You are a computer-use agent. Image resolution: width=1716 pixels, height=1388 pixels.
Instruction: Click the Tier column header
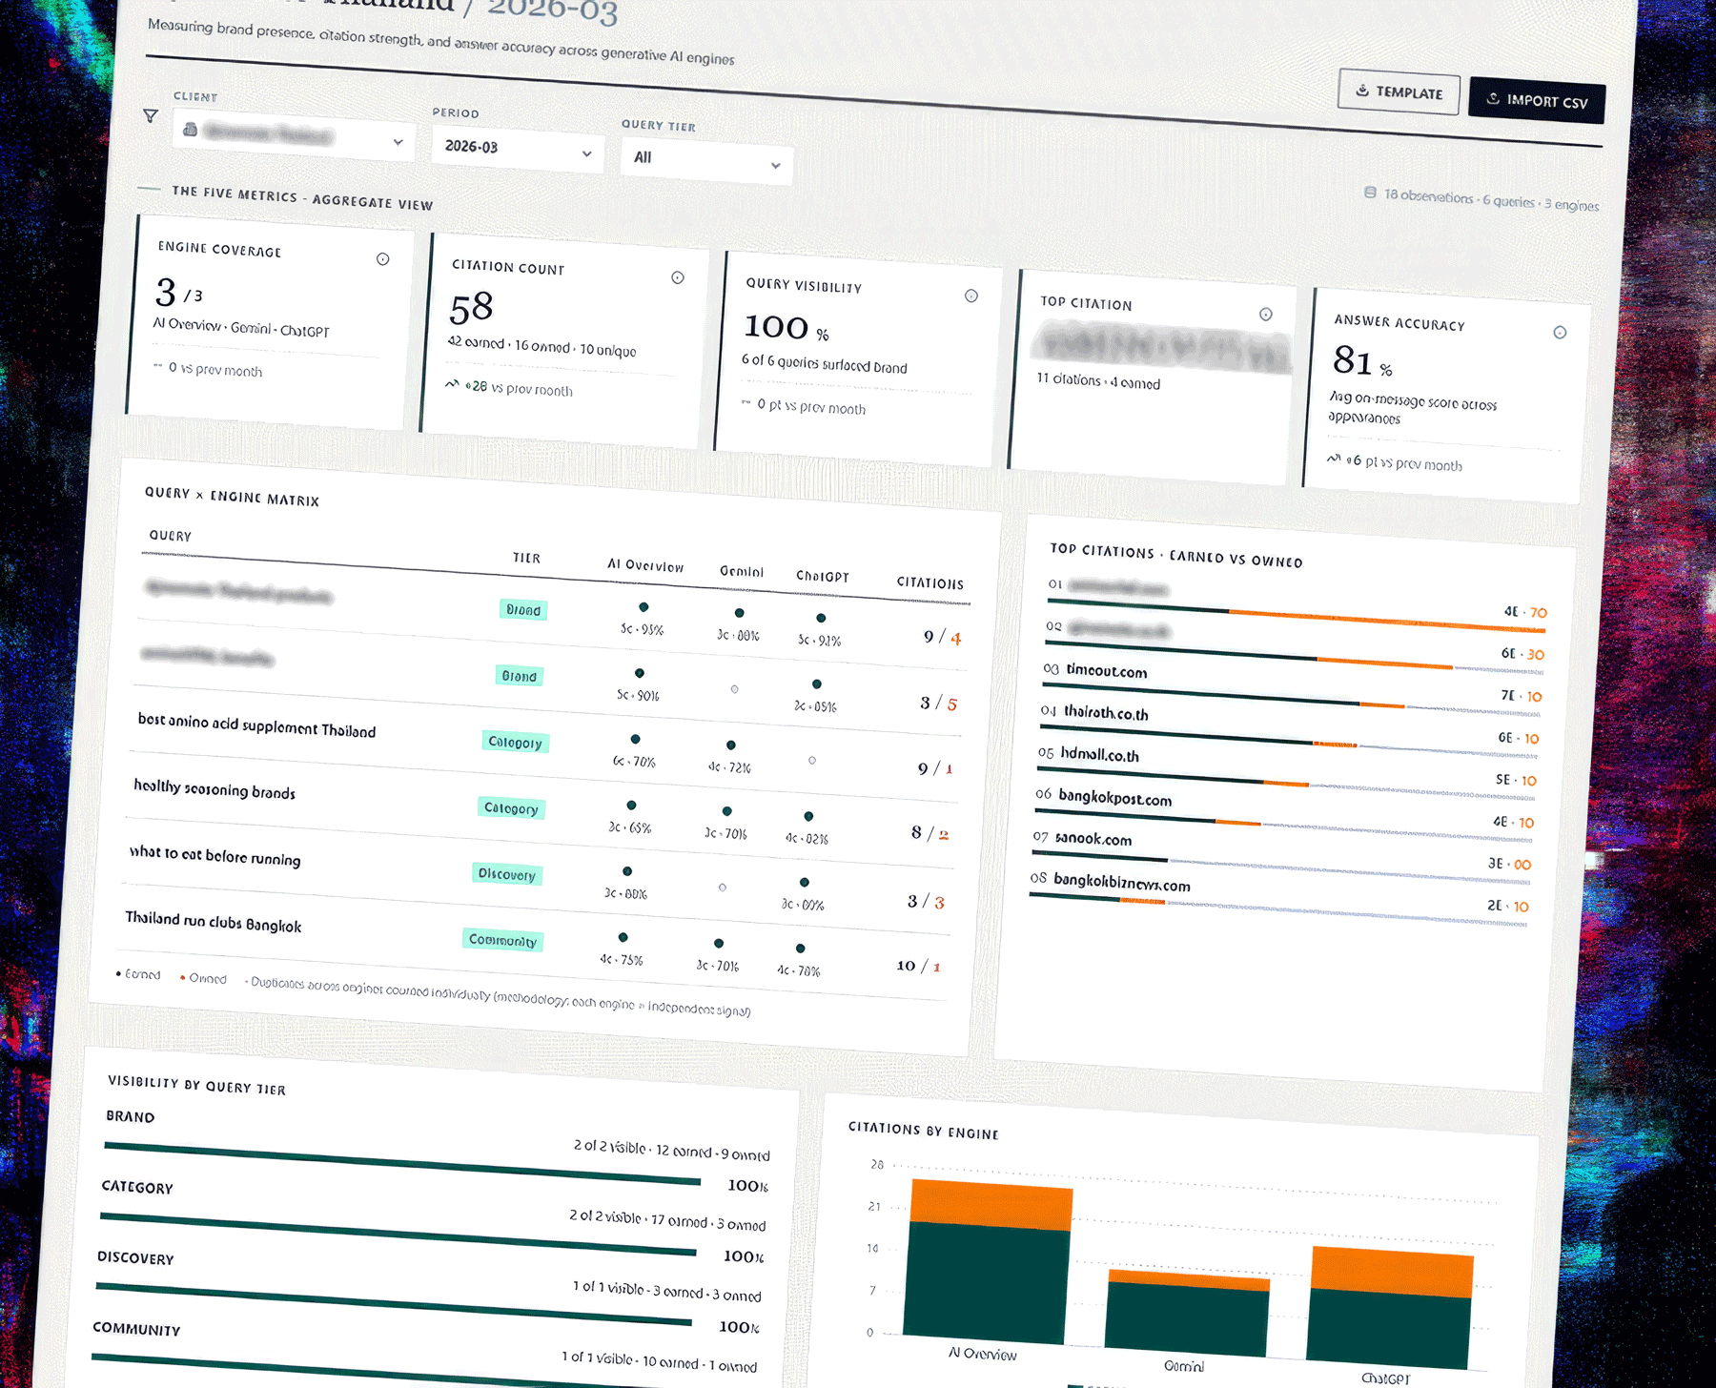tap(526, 558)
